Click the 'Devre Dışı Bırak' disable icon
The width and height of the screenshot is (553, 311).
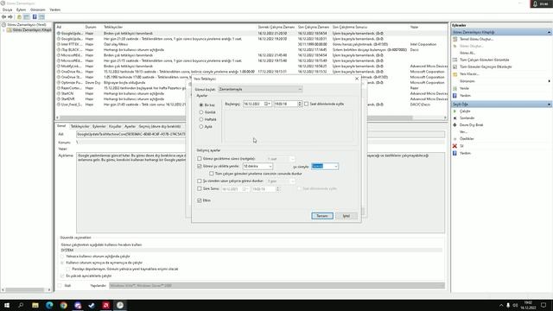click(x=455, y=124)
